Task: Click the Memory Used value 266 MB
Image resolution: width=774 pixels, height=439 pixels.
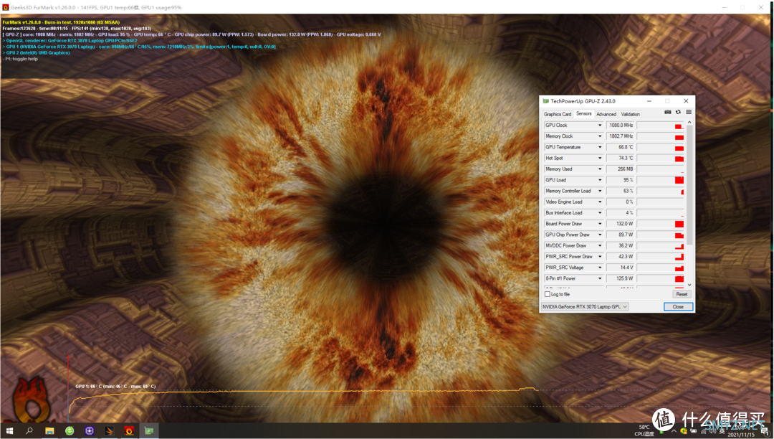Action: point(621,169)
